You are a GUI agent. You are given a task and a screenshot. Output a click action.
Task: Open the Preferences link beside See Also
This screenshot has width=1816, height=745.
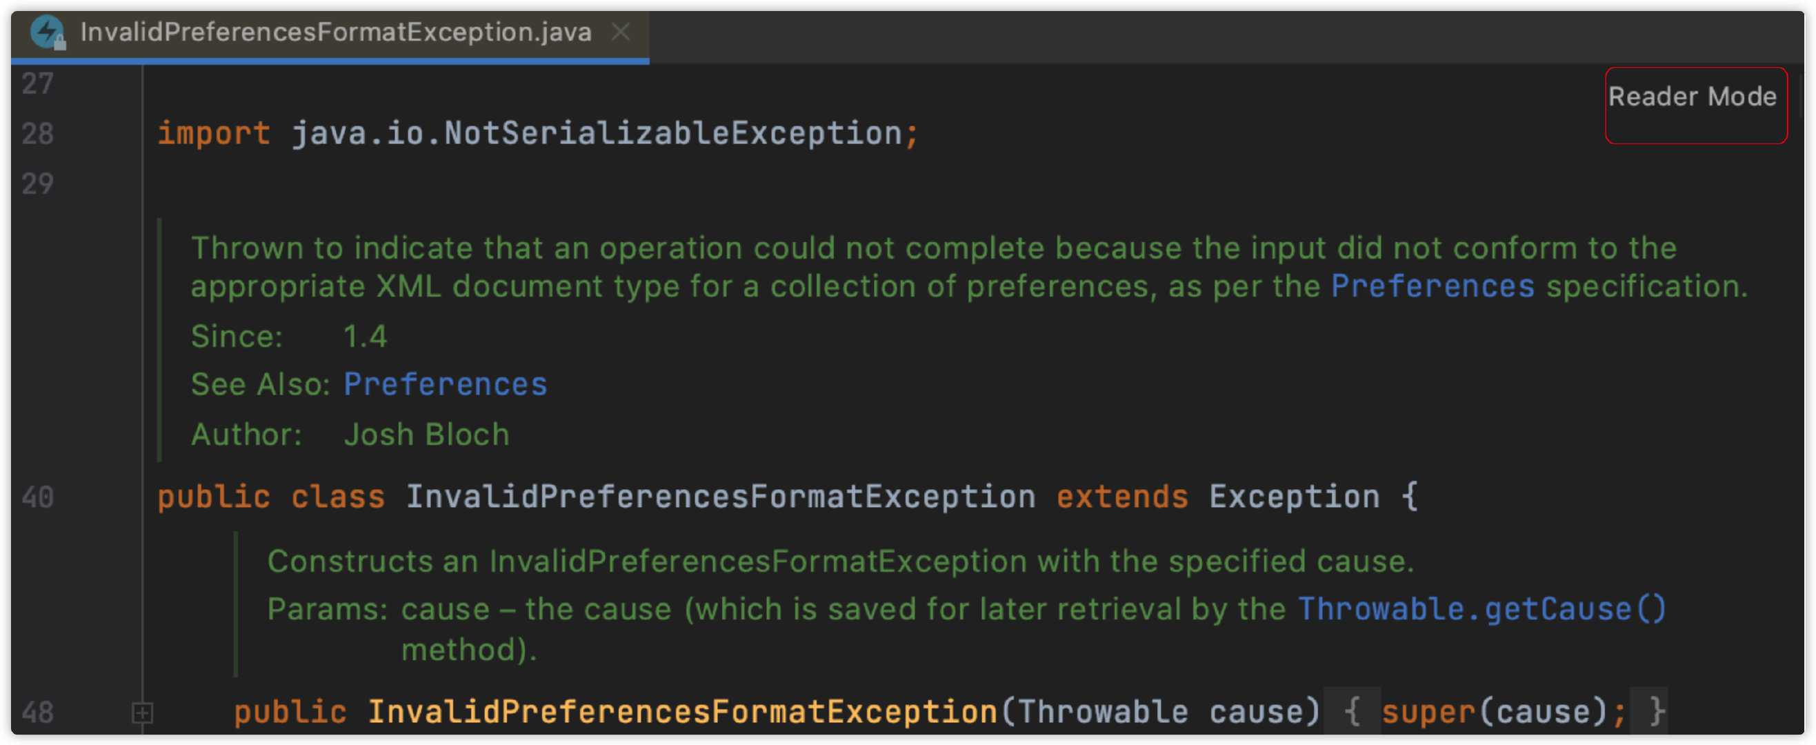click(x=445, y=385)
